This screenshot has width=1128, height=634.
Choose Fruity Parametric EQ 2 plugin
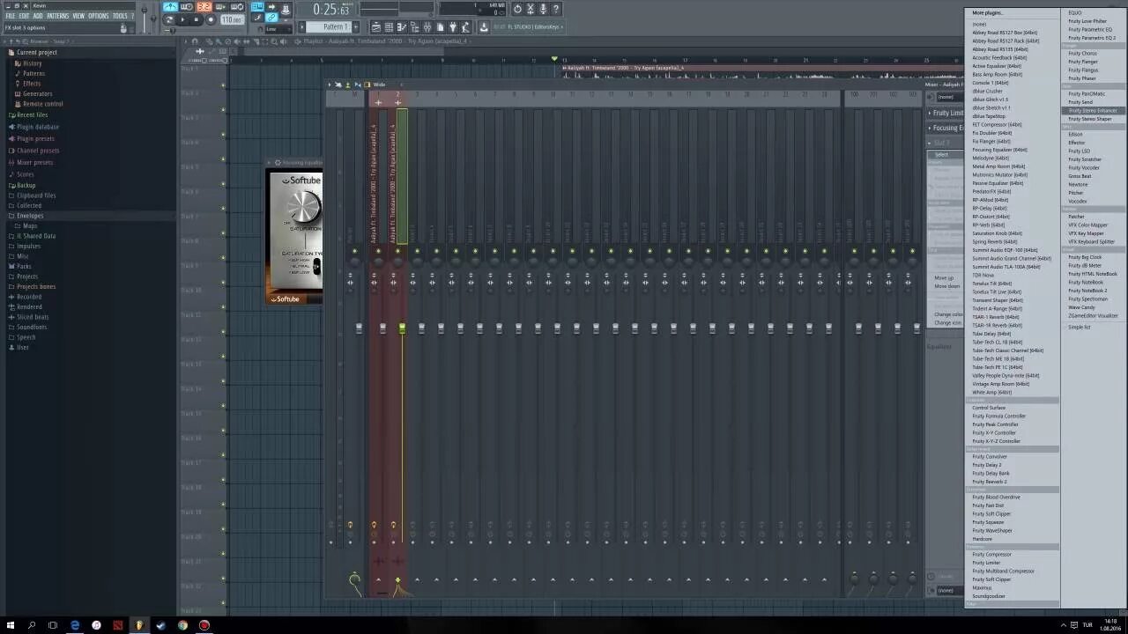point(1092,38)
